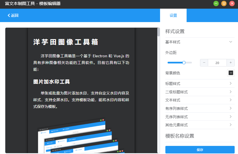
Task: Close the window with red button
Action: click(232, 3)
